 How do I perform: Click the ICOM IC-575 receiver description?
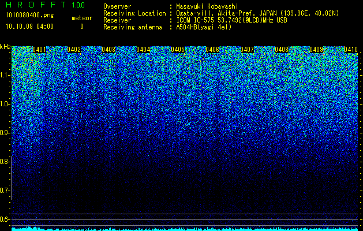coord(231,20)
